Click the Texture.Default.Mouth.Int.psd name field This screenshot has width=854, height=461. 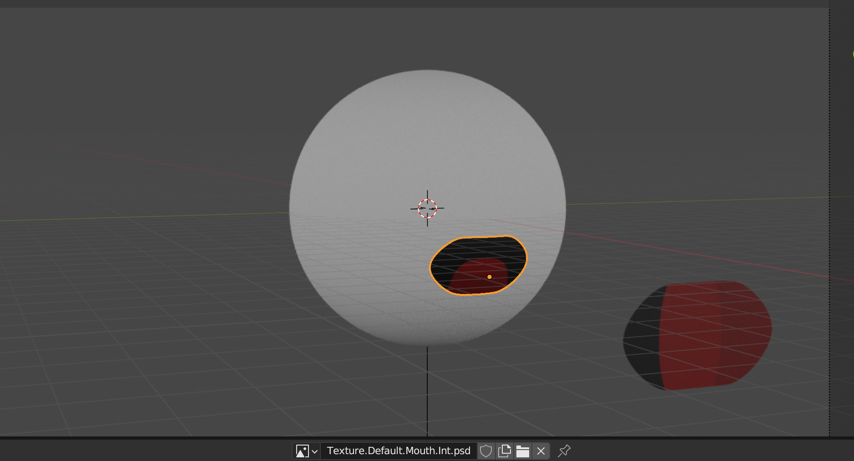pyautogui.click(x=398, y=451)
